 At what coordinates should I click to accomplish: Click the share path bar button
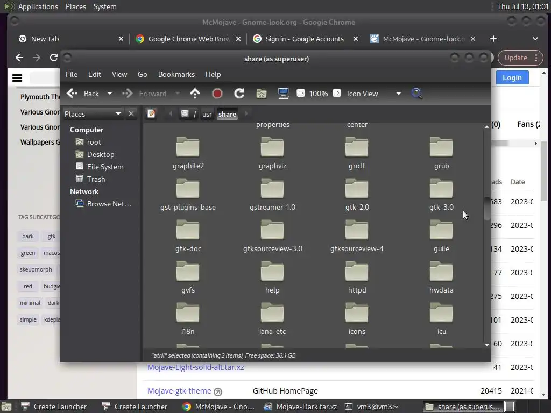(x=227, y=114)
